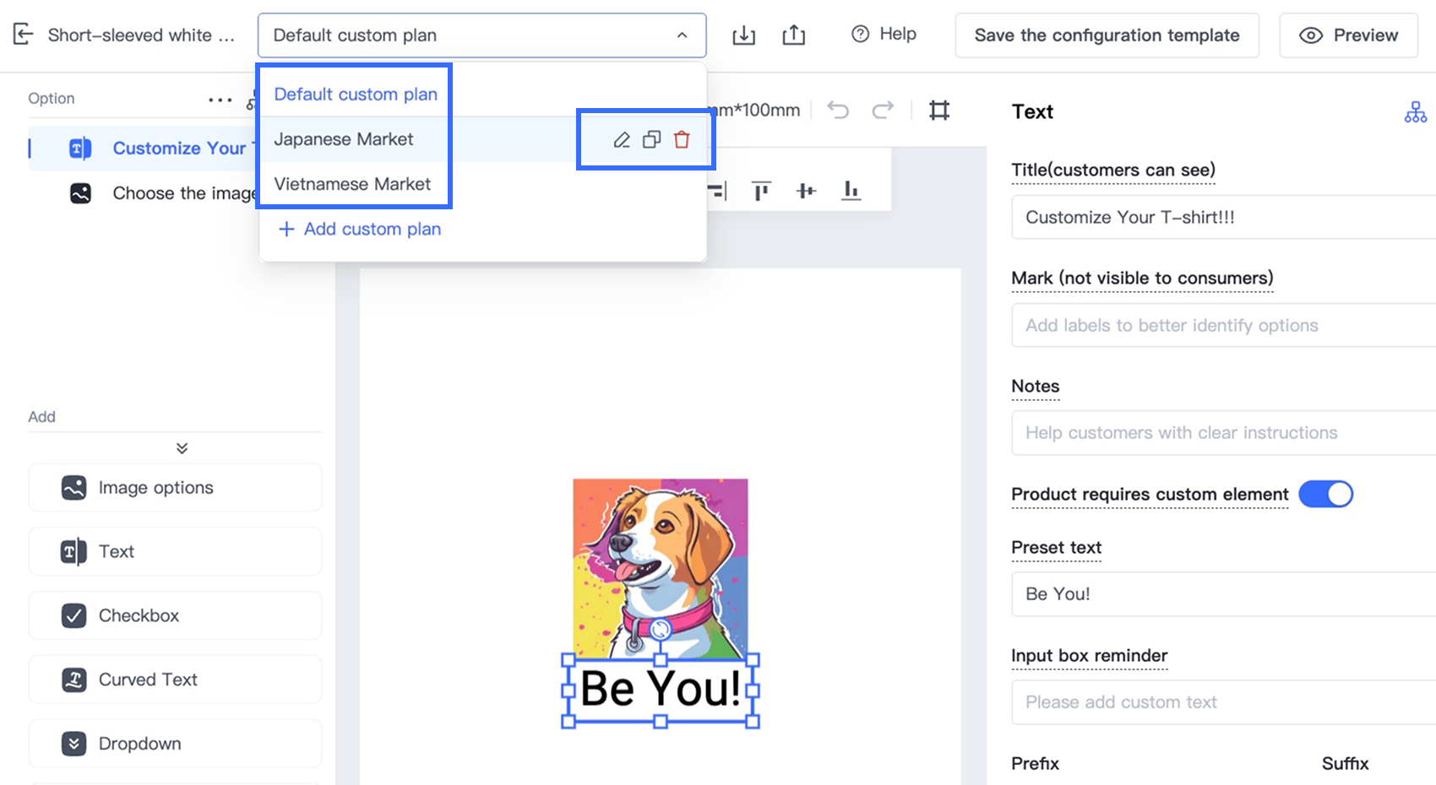Image resolution: width=1436 pixels, height=785 pixels.
Task: Open the Preview button
Action: 1348,35
